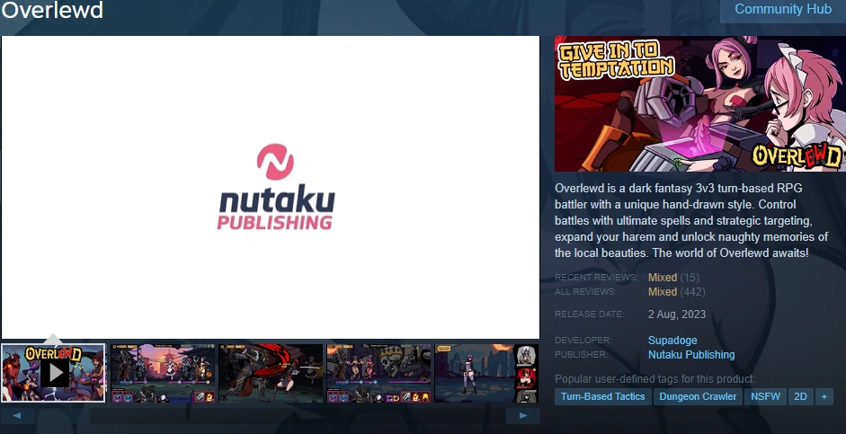
Task: Click the Overlewd game title
Action: coord(52,10)
